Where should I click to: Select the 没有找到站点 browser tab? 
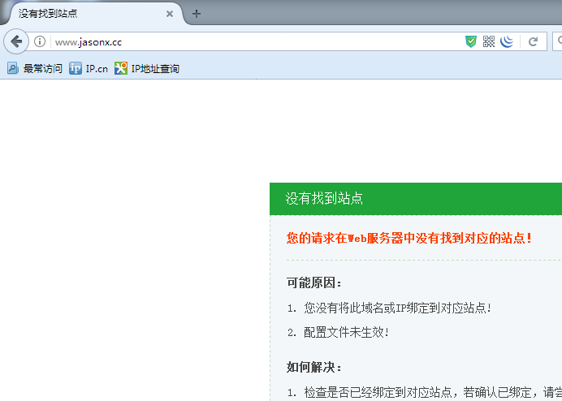(81, 14)
